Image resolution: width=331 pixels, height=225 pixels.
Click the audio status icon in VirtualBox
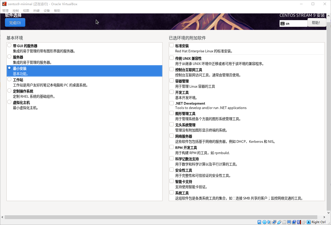(x=269, y=222)
